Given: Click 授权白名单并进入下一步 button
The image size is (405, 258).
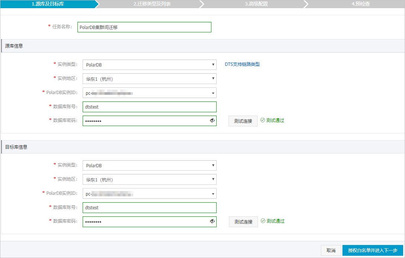Looking at the screenshot, I should [x=373, y=250].
